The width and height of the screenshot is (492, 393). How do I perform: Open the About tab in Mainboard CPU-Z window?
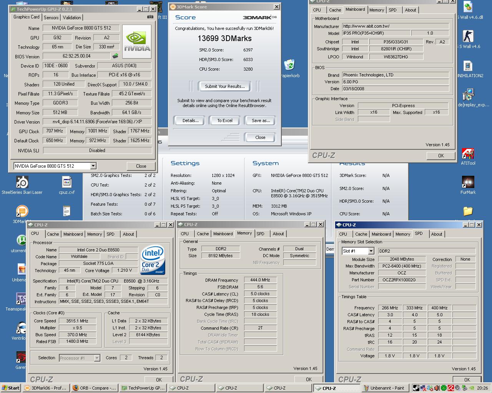[410, 10]
